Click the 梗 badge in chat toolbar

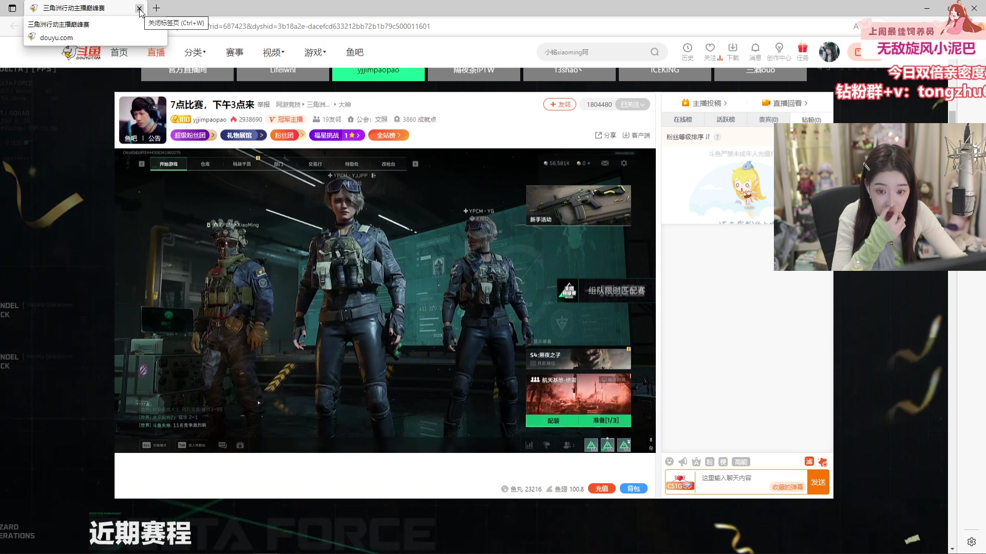[x=723, y=462]
